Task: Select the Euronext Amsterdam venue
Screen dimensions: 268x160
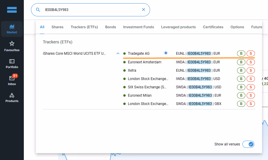Action: (145, 62)
